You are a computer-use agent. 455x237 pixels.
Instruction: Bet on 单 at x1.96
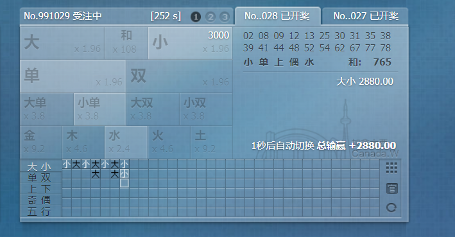tap(73, 76)
